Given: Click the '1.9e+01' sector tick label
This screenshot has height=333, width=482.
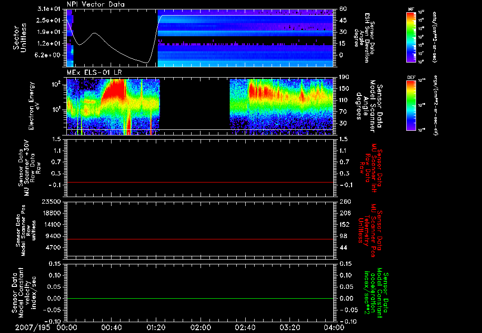Looking at the screenshot, I should pos(49,32).
